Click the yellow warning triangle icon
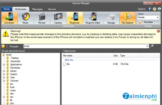162x105 pixels. [x=5, y=34]
